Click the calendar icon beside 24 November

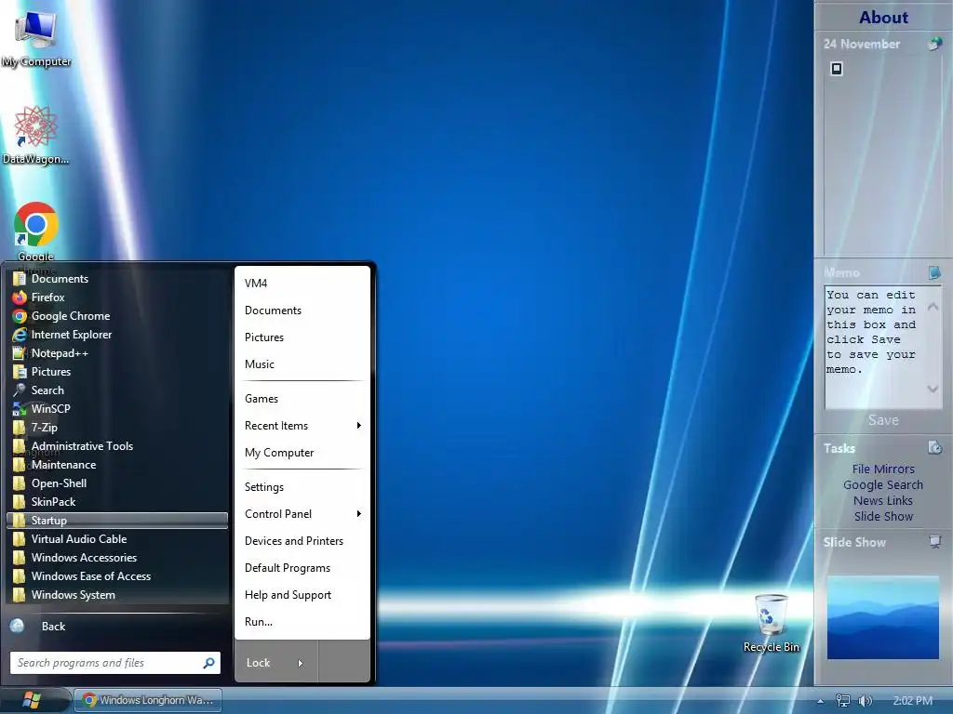(934, 44)
